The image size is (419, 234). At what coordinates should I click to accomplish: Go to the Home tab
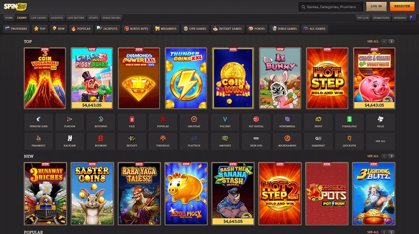pyautogui.click(x=9, y=18)
